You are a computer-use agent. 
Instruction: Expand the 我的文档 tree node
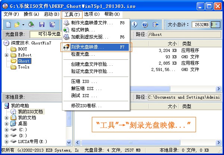tap(7, 118)
